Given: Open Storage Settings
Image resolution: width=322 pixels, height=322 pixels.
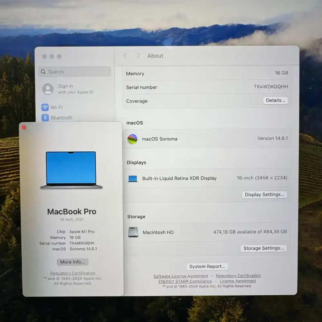Looking at the screenshot, I should (263, 248).
